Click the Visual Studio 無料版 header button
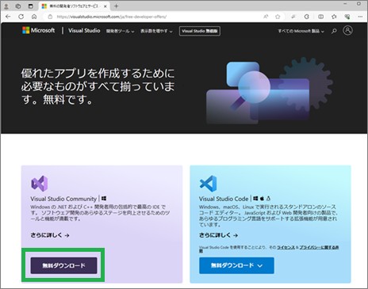This screenshot has width=368, height=289. 200,31
